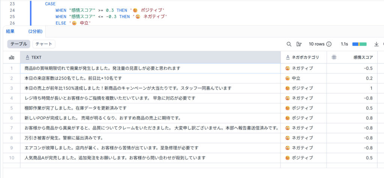Click the column stats chart icon
Screen dimensions: 384x178
pos(12,57)
